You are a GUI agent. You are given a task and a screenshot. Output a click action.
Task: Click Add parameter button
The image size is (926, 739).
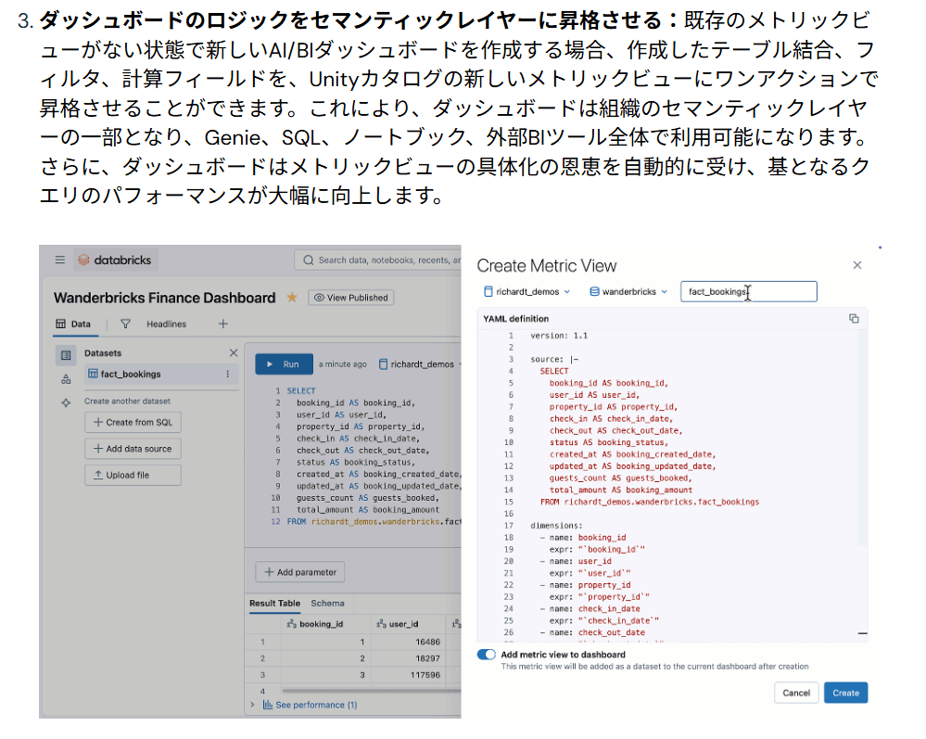click(300, 572)
